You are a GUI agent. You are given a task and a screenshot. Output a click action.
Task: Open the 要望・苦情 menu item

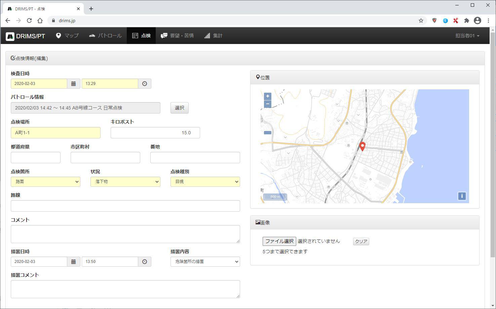coord(177,36)
